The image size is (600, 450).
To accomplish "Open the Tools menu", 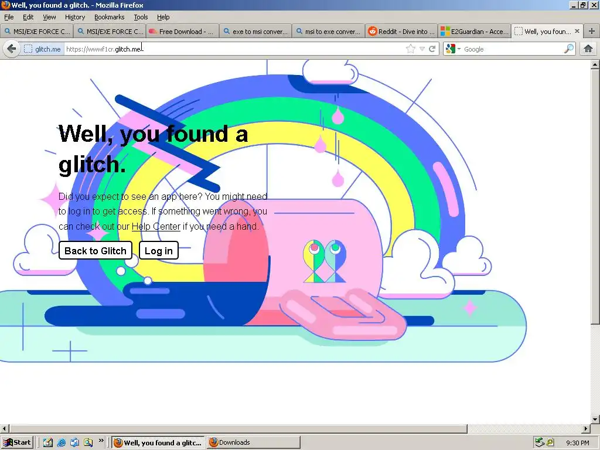I will pyautogui.click(x=141, y=17).
